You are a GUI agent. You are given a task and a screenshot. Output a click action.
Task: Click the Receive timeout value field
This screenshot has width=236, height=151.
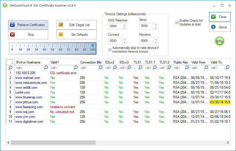pos(146,41)
